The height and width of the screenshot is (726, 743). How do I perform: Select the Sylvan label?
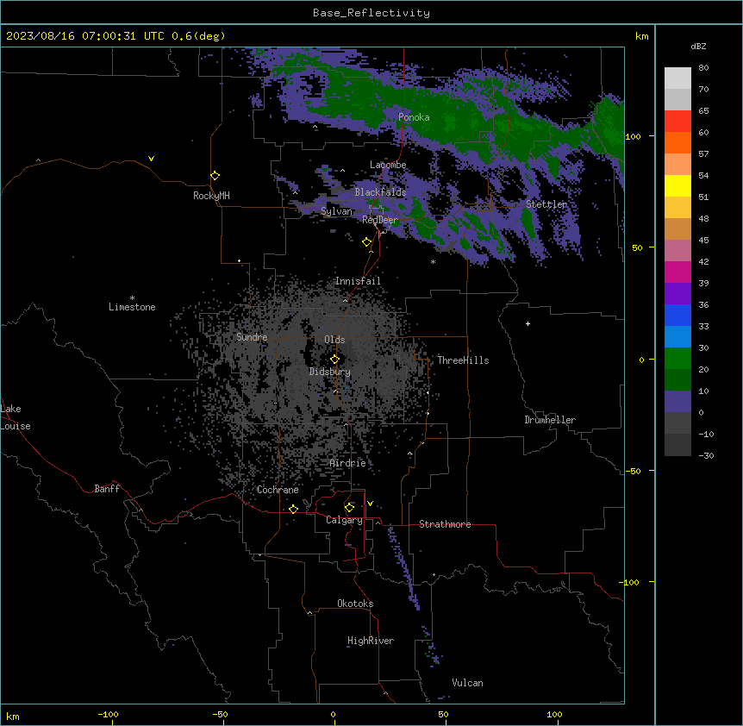[x=336, y=211]
